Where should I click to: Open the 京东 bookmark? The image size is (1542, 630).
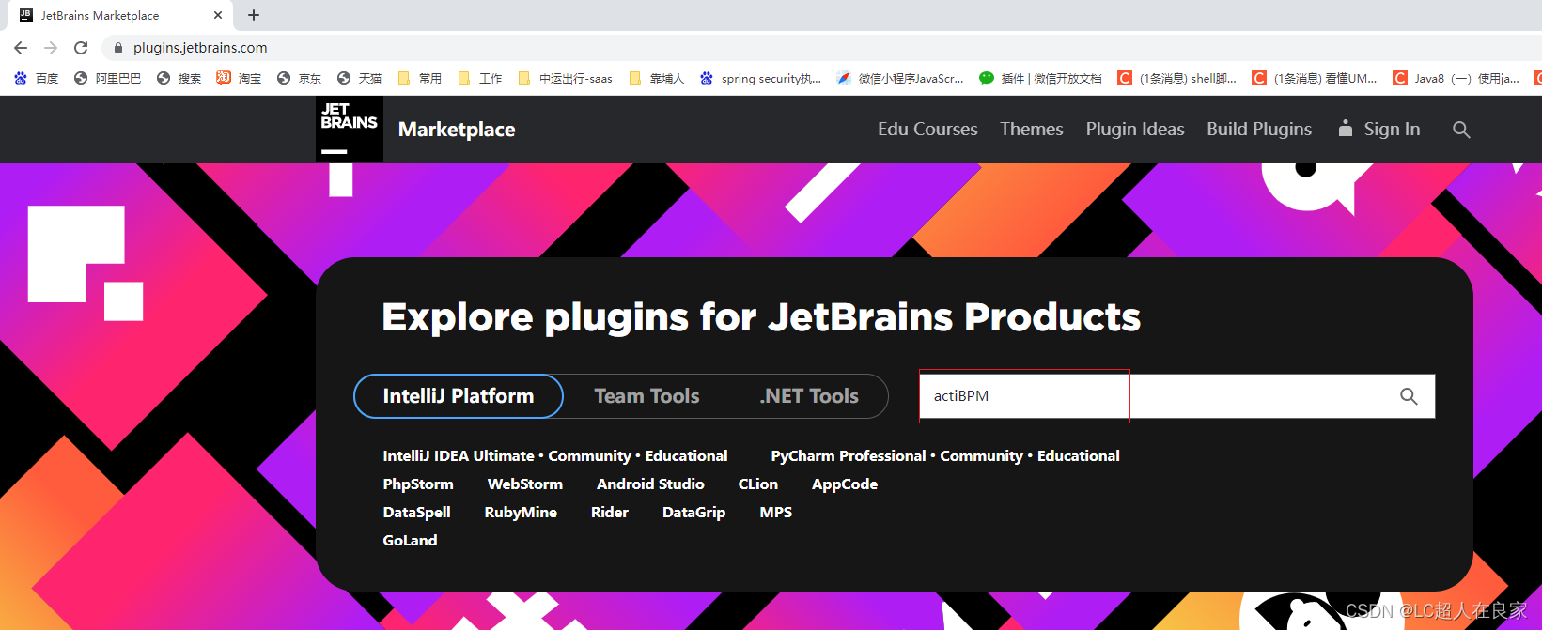coord(299,79)
